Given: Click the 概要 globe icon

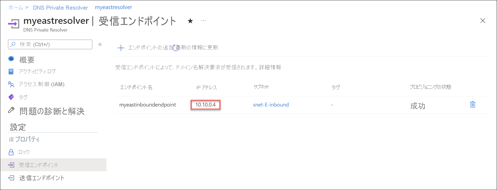Looking at the screenshot, I should point(11,59).
